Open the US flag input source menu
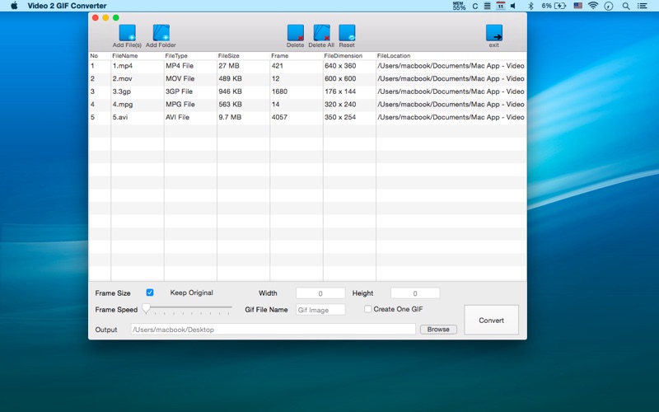This screenshot has height=412, width=659. point(578,6)
